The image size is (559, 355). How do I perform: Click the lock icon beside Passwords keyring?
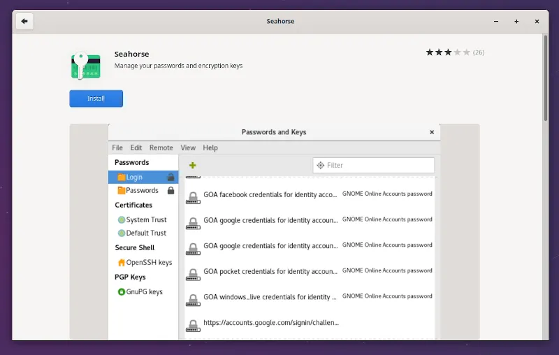170,190
